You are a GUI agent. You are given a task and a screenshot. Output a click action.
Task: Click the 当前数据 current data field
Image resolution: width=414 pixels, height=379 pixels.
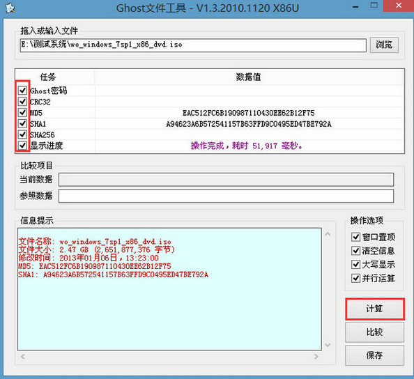pos(226,180)
